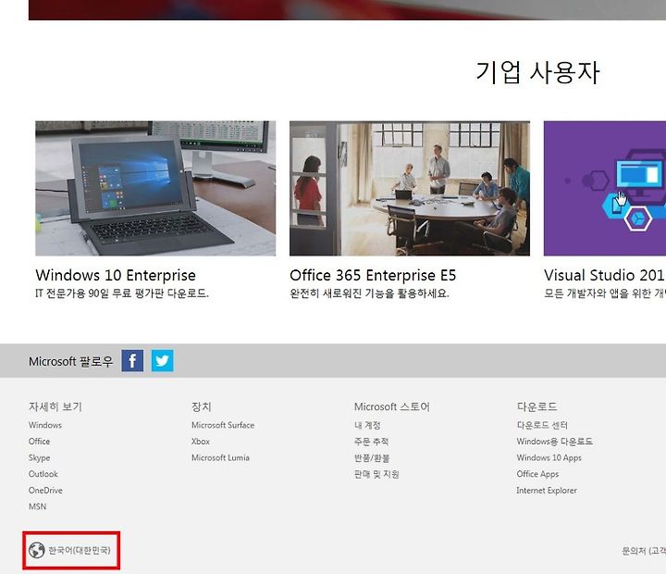Open Microsoft's Facebook page icon

tap(132, 360)
